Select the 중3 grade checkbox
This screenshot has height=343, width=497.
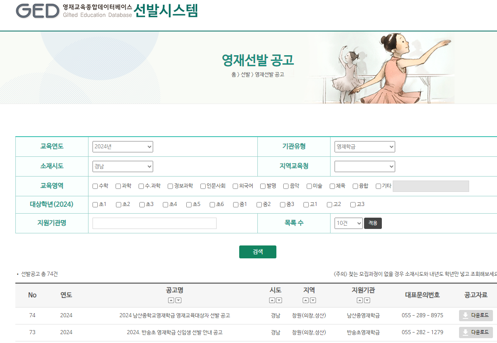point(282,205)
